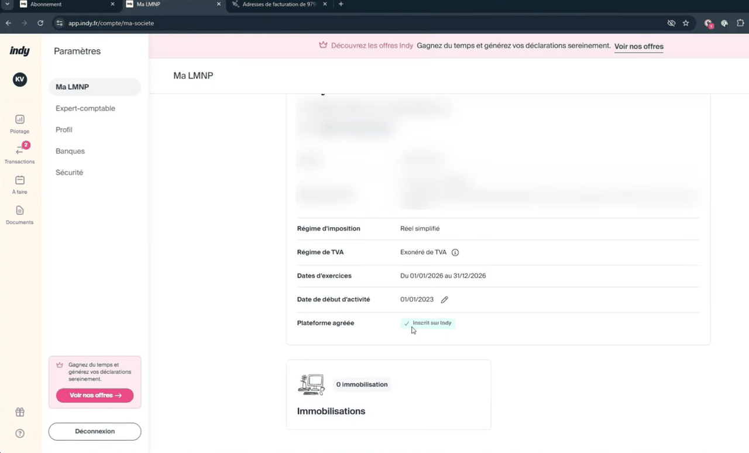Click the Déconnexion button
Image resolution: width=749 pixels, height=453 pixels.
[x=95, y=431]
